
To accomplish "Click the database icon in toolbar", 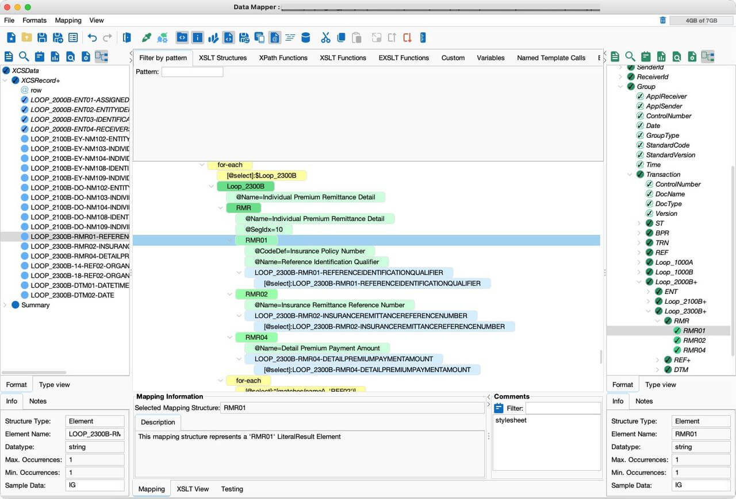I will tap(306, 38).
